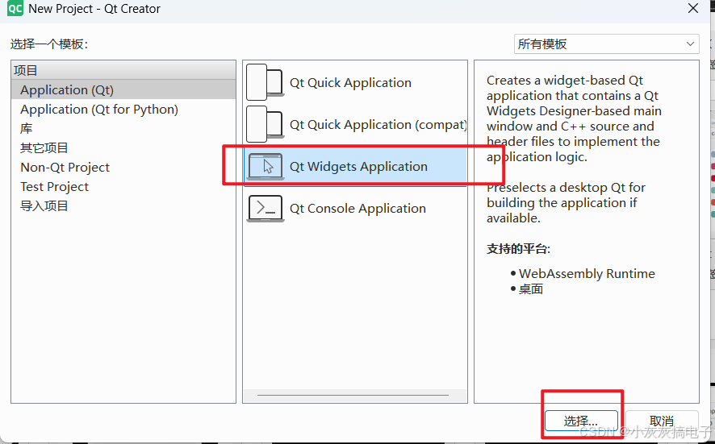Click the 选择... button
The width and height of the screenshot is (715, 444).
pyautogui.click(x=581, y=421)
